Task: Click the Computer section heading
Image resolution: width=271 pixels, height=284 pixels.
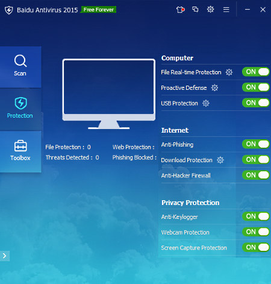Action: pos(177,58)
